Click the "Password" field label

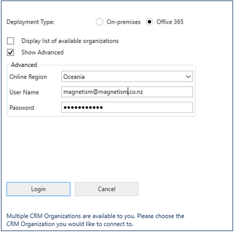click(22, 108)
